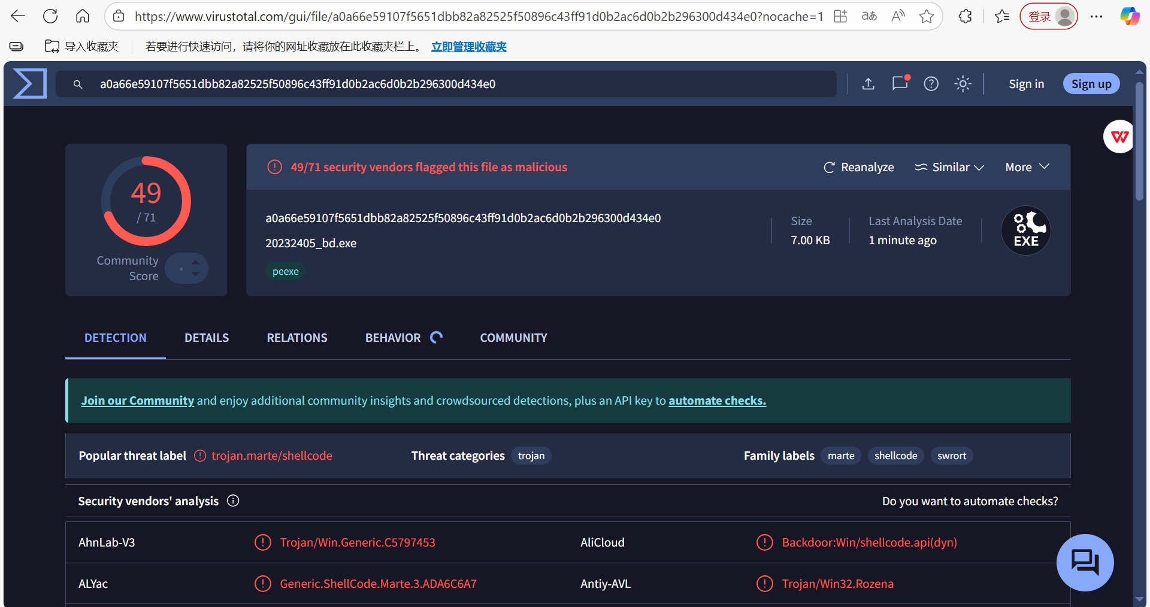Open the BEHAVIOR tab
This screenshot has width=1150, height=607.
(393, 338)
